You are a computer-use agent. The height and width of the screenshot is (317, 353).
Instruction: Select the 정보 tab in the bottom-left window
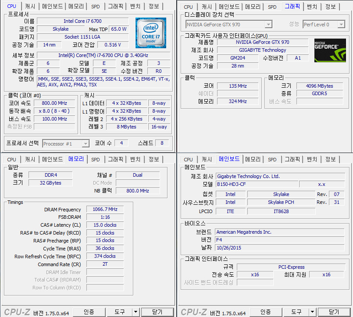click(x=153, y=160)
